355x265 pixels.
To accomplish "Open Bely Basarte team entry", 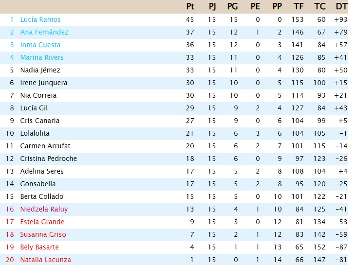I will 39,247.
